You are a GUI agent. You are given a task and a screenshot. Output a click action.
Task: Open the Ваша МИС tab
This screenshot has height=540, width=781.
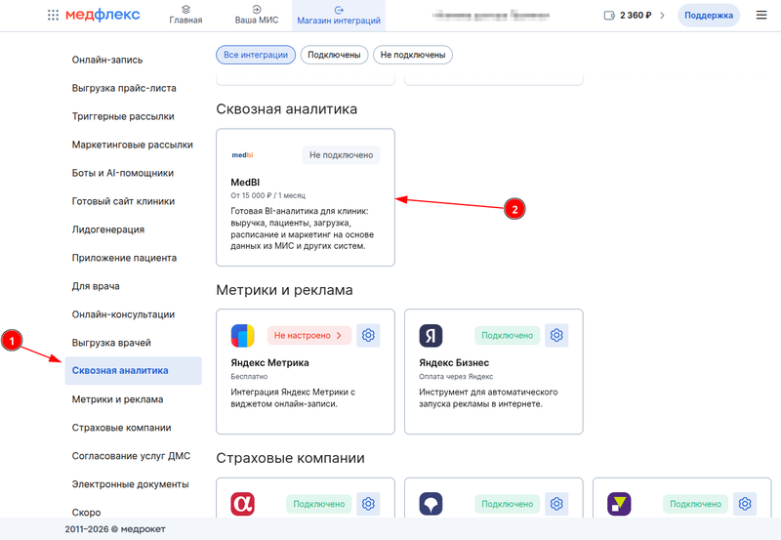pos(257,16)
